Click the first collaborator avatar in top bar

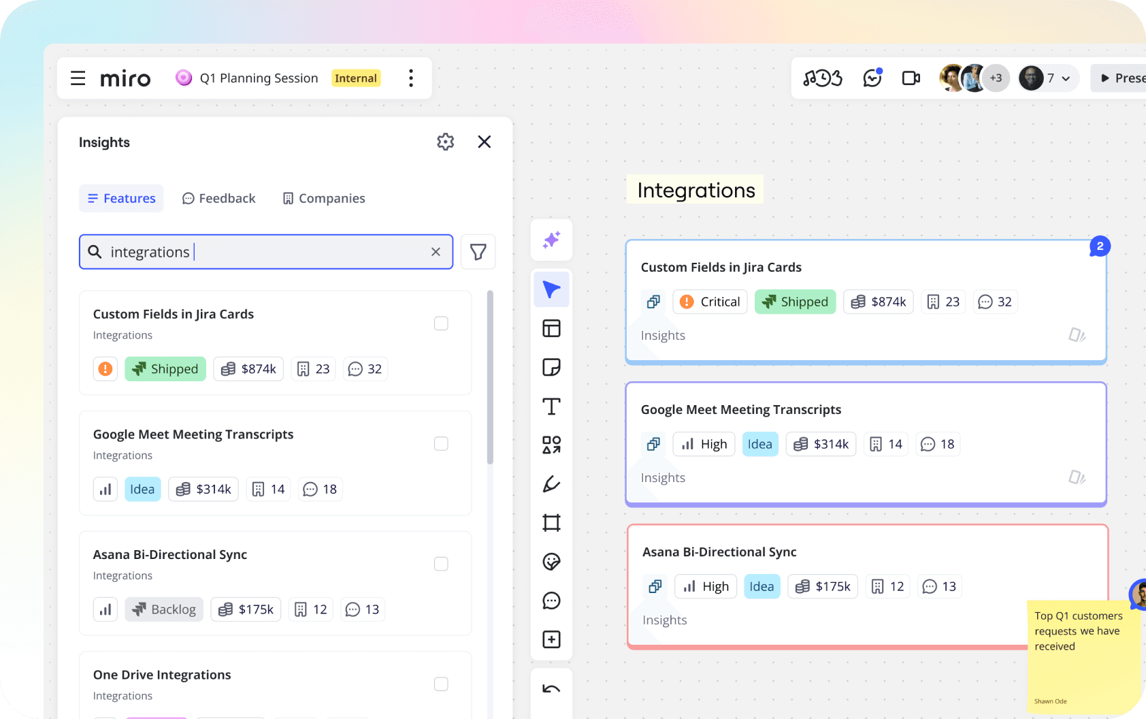tap(951, 78)
